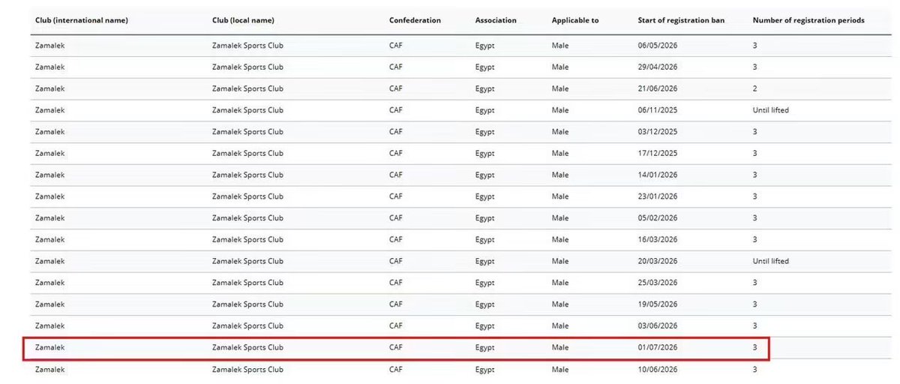The width and height of the screenshot is (900, 384).
Task: Select the date cell 29/04/2026
Action: pyautogui.click(x=658, y=67)
